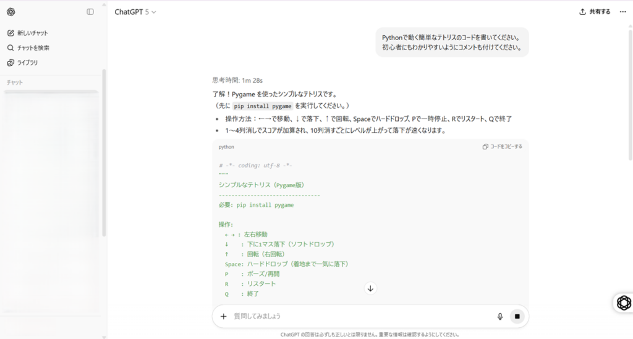Click the ChatGPT logo icon in sidebar
Image resolution: width=633 pixels, height=339 pixels.
click(11, 12)
